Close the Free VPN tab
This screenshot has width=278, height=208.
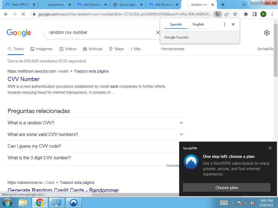[34, 5]
